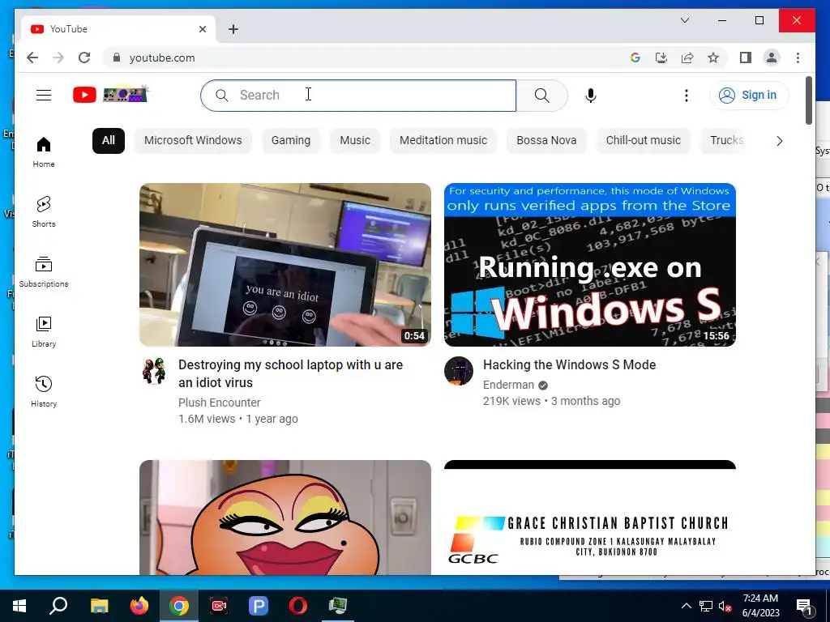The width and height of the screenshot is (830, 622).
Task: Open the notification center icon
Action: (x=804, y=607)
